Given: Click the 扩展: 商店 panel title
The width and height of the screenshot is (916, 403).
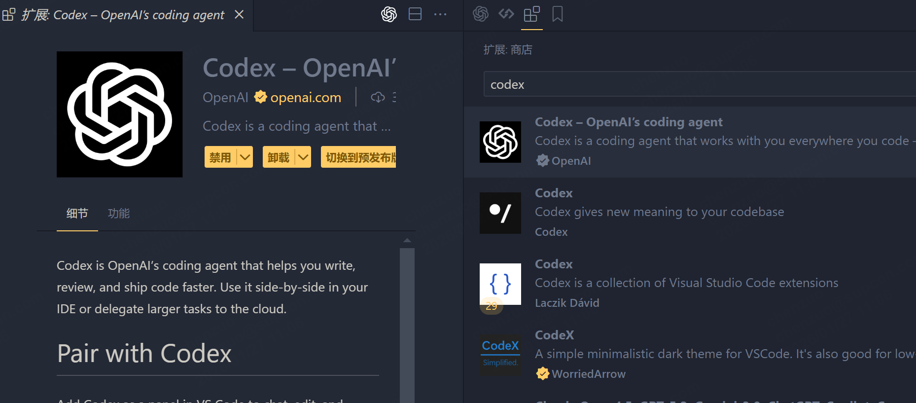Looking at the screenshot, I should pos(508,50).
